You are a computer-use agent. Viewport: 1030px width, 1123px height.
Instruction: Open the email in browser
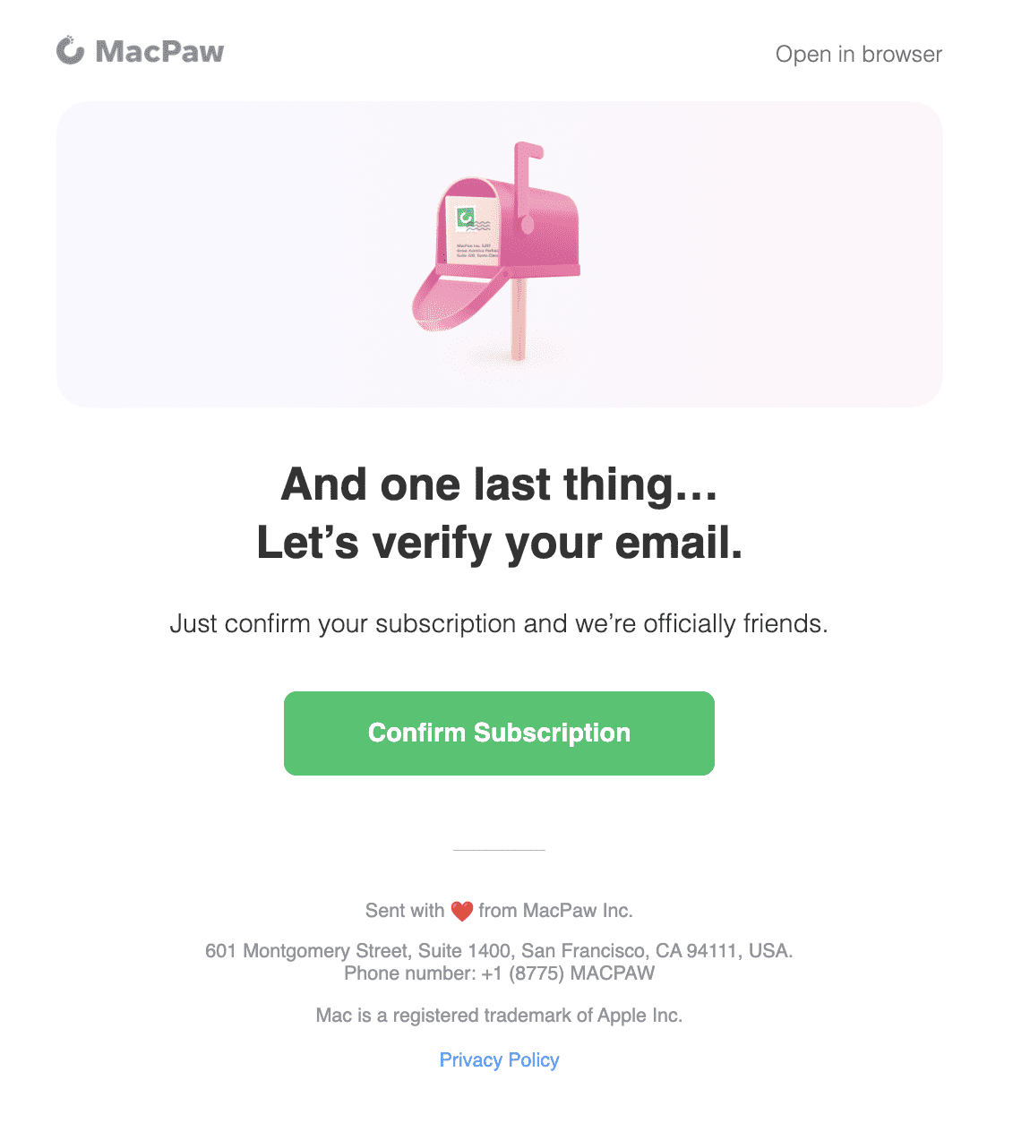coord(858,55)
